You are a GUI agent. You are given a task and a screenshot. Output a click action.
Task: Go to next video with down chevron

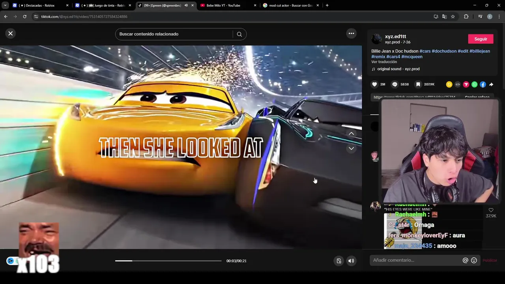pyautogui.click(x=351, y=149)
